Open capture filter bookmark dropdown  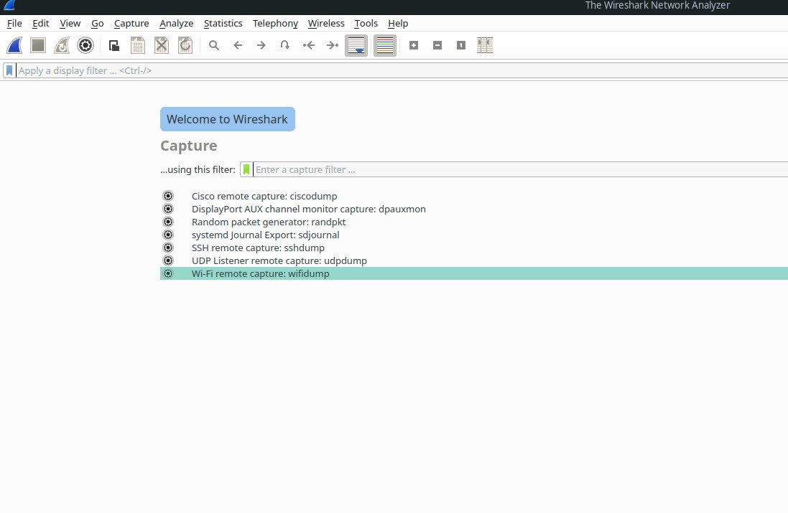[246, 170]
